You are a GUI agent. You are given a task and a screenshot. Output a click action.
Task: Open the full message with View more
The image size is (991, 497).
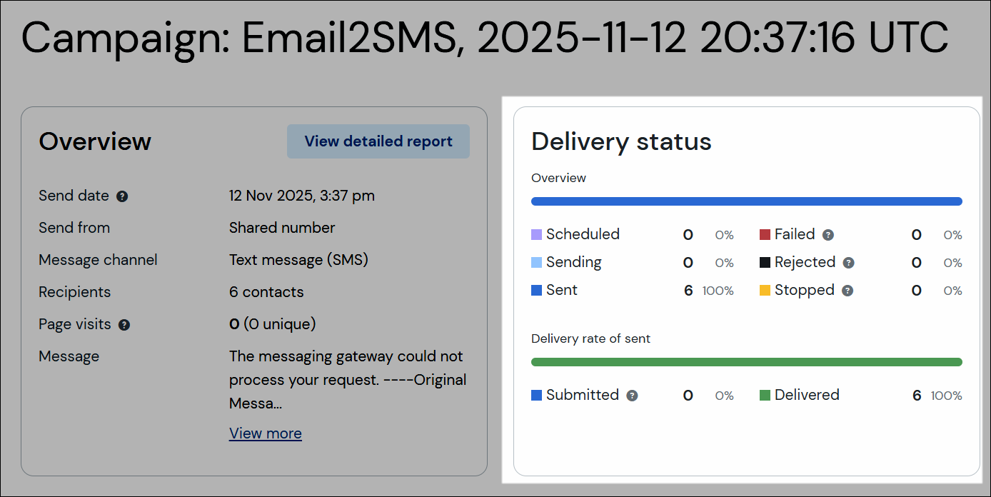[265, 433]
